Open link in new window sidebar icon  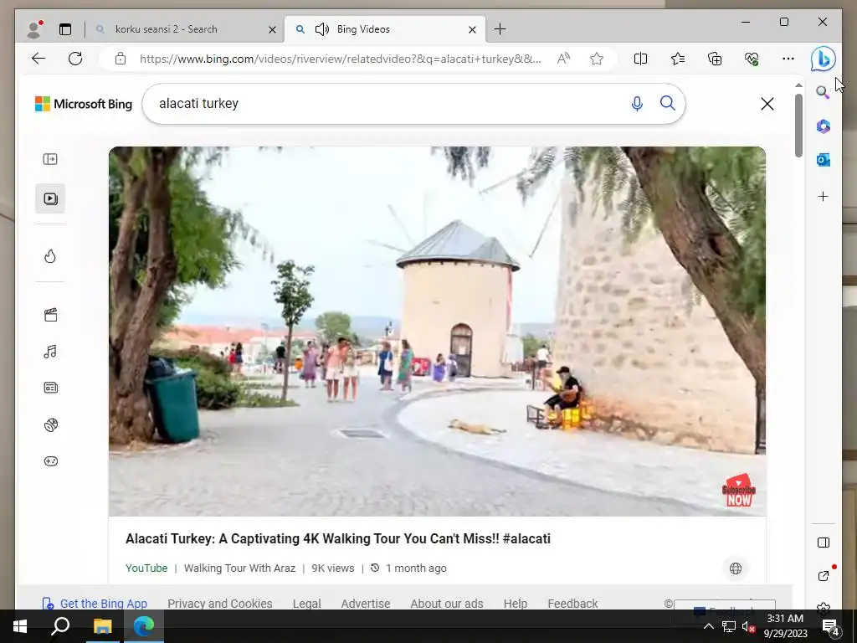coord(824,576)
